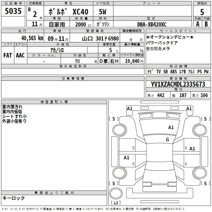Screen dimensions: 212x212
Task: Click the model code DBA-XB420XC
Action: pyautogui.click(x=152, y=24)
